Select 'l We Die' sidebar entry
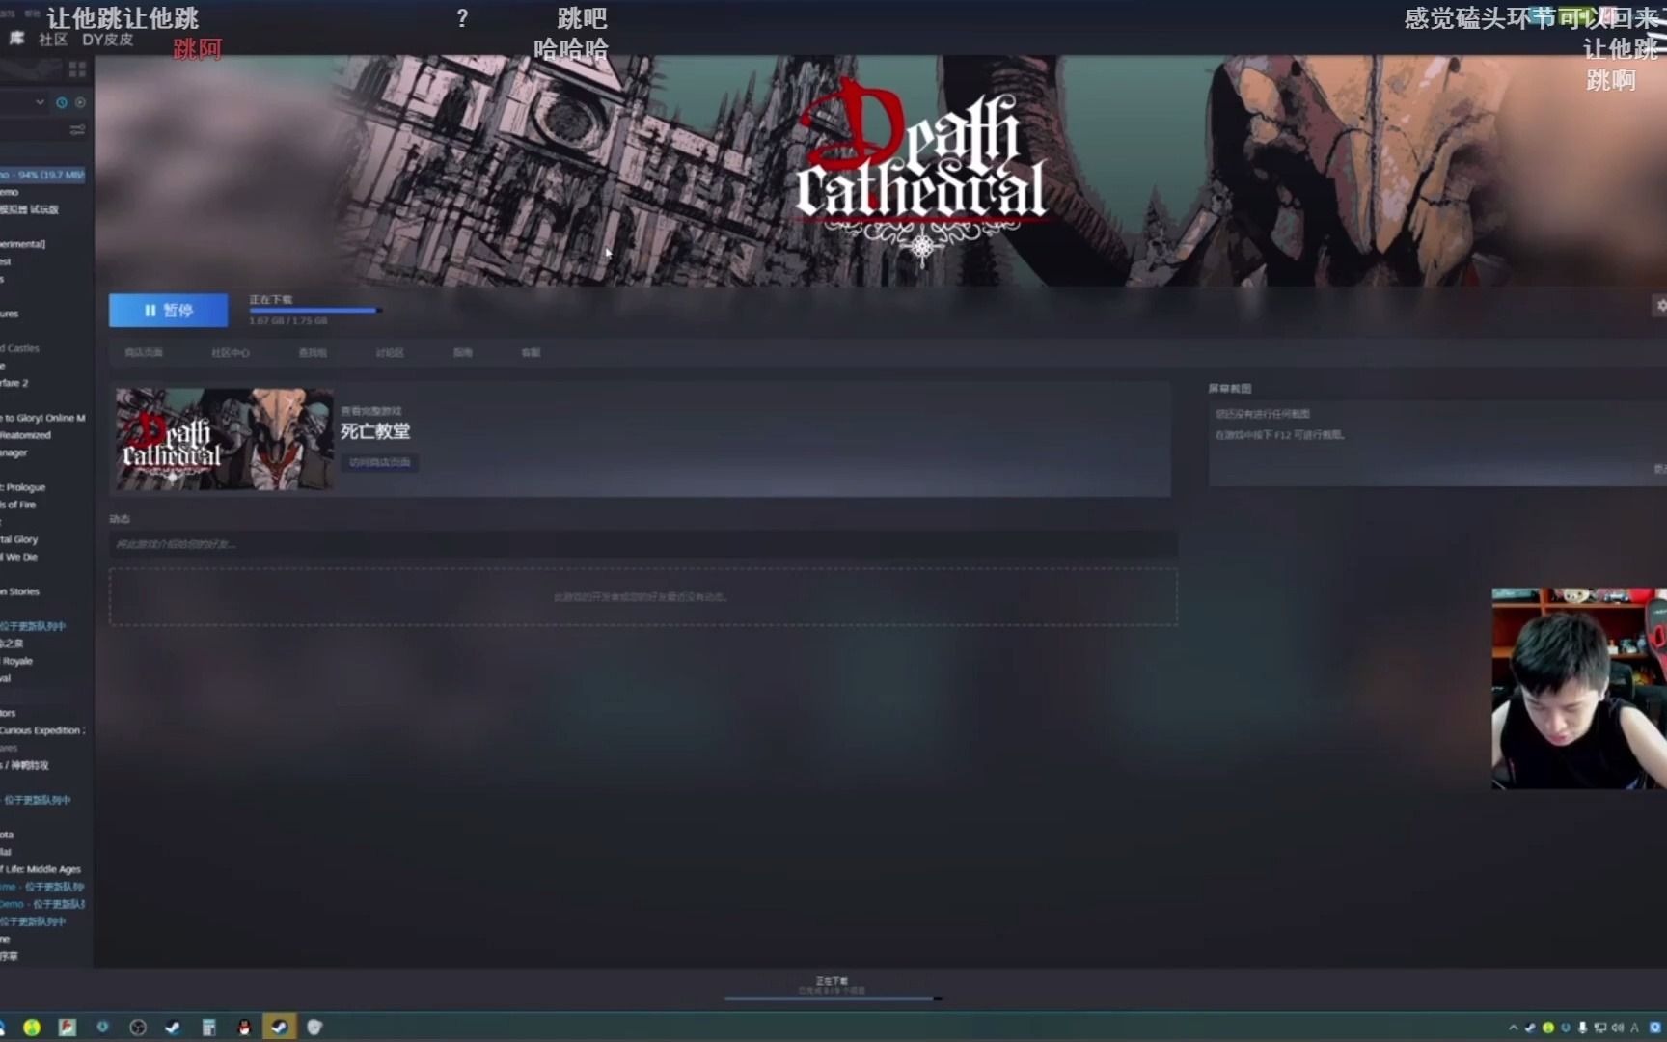Image resolution: width=1667 pixels, height=1042 pixels. [19, 557]
